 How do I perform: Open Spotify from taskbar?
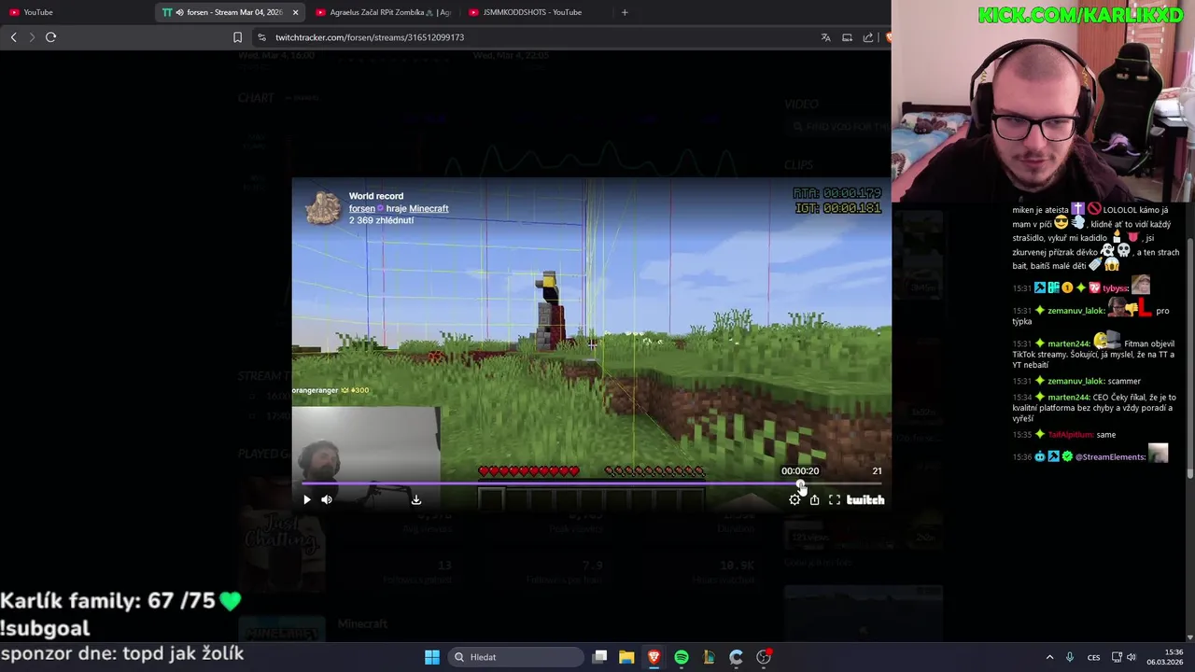(682, 657)
